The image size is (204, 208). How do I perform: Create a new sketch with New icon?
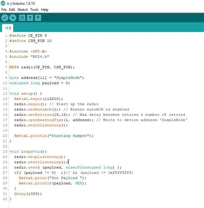pos(22,18)
